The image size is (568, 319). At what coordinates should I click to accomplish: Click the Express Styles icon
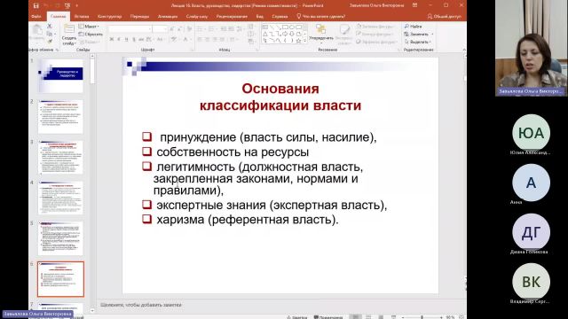click(344, 29)
